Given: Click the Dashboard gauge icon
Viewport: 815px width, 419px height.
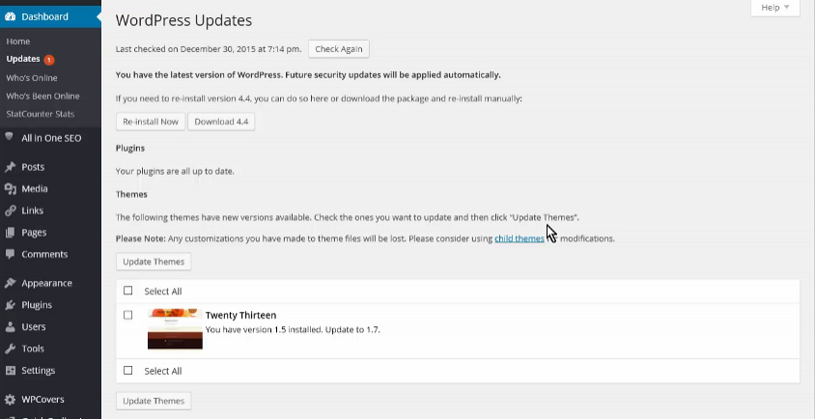Looking at the screenshot, I should point(10,16).
